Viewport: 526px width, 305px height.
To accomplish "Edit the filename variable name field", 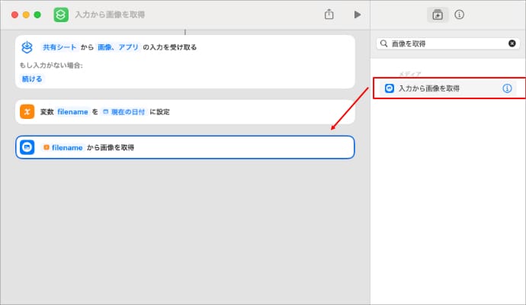I will 72,111.
